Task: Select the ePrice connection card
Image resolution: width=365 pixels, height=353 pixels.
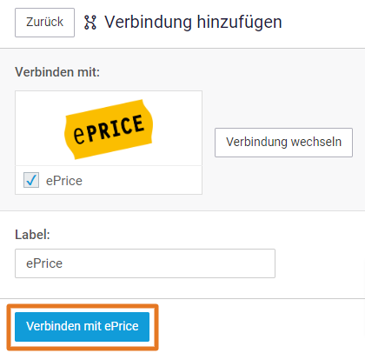Action: (109, 143)
